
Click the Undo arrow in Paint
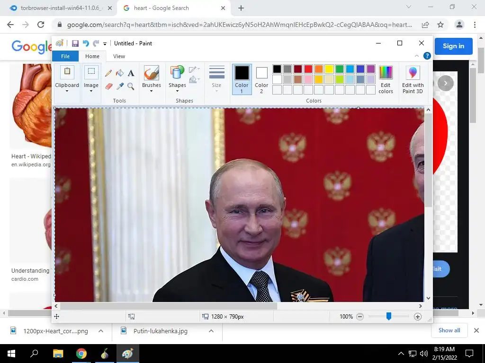(86, 43)
